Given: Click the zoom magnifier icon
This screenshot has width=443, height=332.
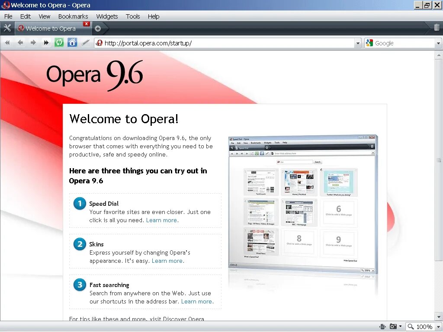Looking at the screenshot, I should pyautogui.click(x=411, y=327).
